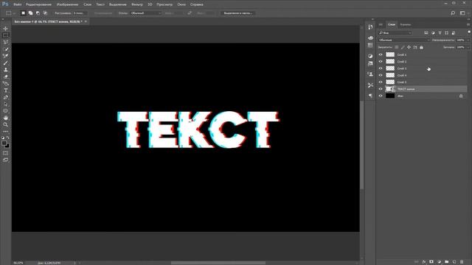Select the Hand tool
472x265 pixels.
pyautogui.click(x=5, y=118)
